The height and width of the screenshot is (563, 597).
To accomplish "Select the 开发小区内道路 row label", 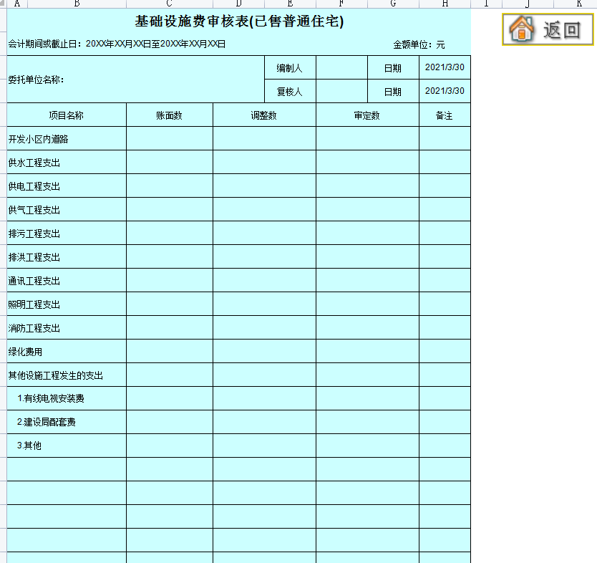I will coord(66,138).
